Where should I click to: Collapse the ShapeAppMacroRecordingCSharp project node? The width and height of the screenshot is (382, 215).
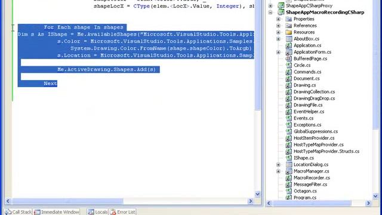270,12
